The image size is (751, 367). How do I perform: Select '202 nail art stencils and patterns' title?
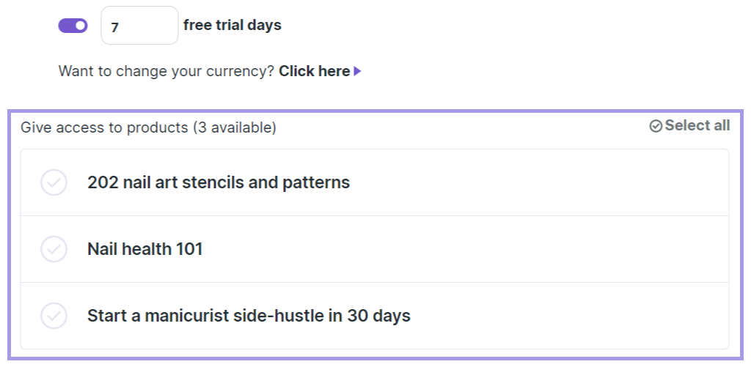click(x=219, y=182)
